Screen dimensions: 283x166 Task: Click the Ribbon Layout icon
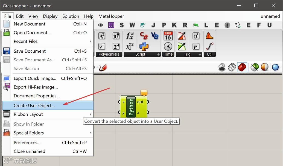pyautogui.click(x=7, y=114)
